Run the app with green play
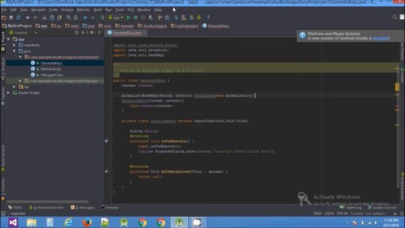 tap(128, 18)
